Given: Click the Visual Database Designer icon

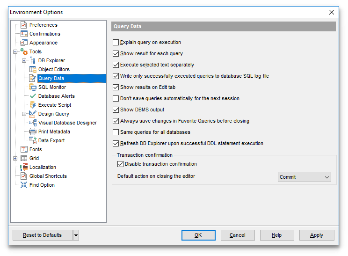Looking at the screenshot, I should (33, 123).
